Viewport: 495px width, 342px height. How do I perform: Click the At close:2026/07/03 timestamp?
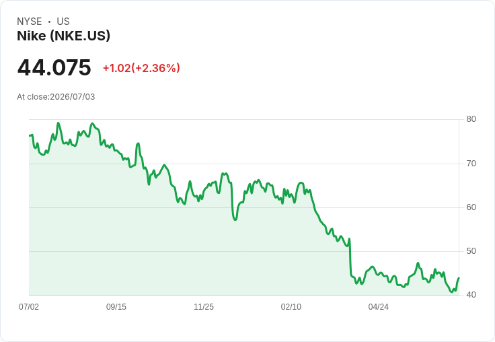pos(56,97)
